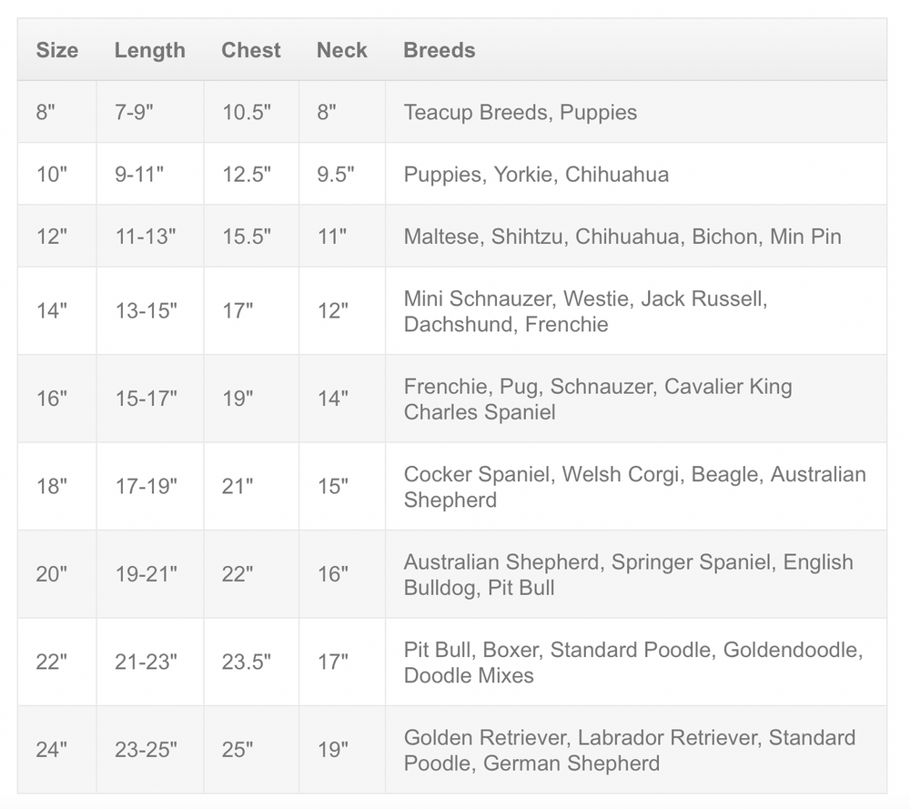Click "Puppies, Yorkie, Chihuahua" breeds text
Viewport: 910px width, 809px height.
point(536,174)
